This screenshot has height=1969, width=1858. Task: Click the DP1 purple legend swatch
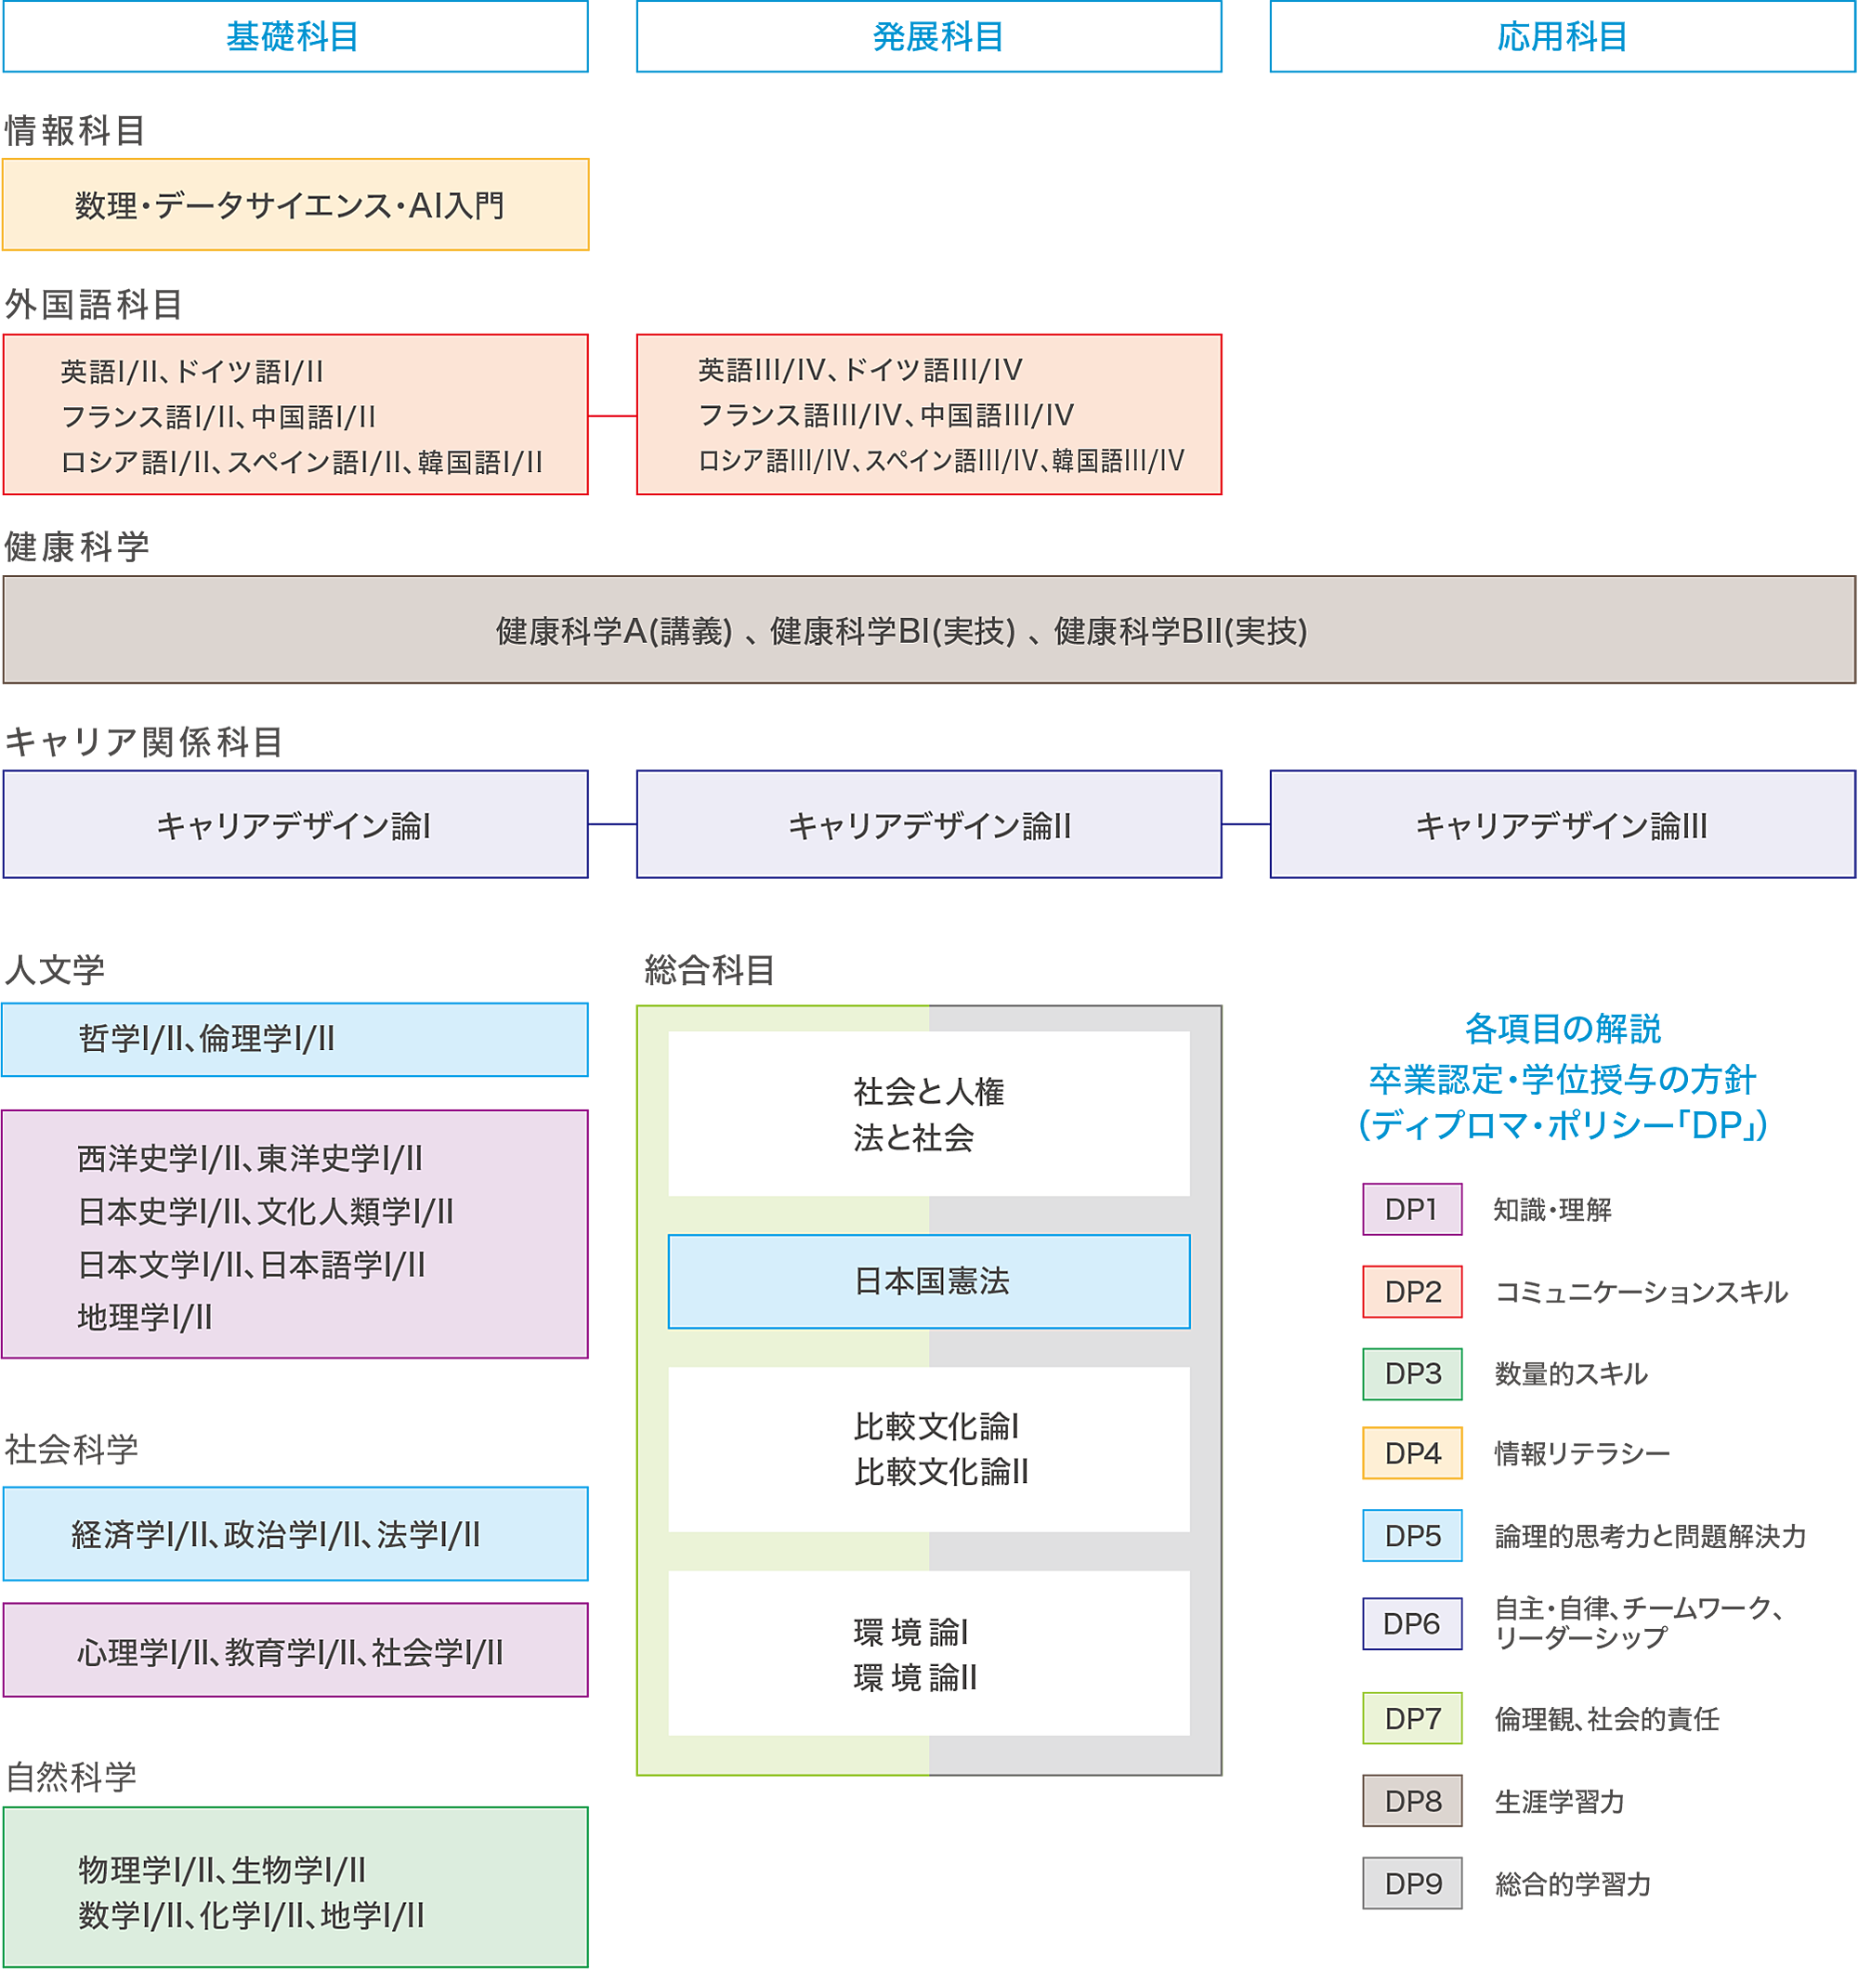tap(1411, 1209)
